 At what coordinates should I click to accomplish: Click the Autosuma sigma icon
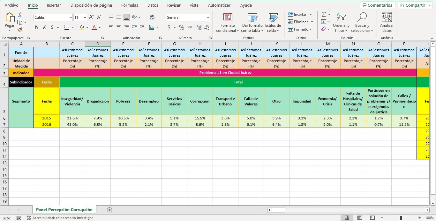324,15
